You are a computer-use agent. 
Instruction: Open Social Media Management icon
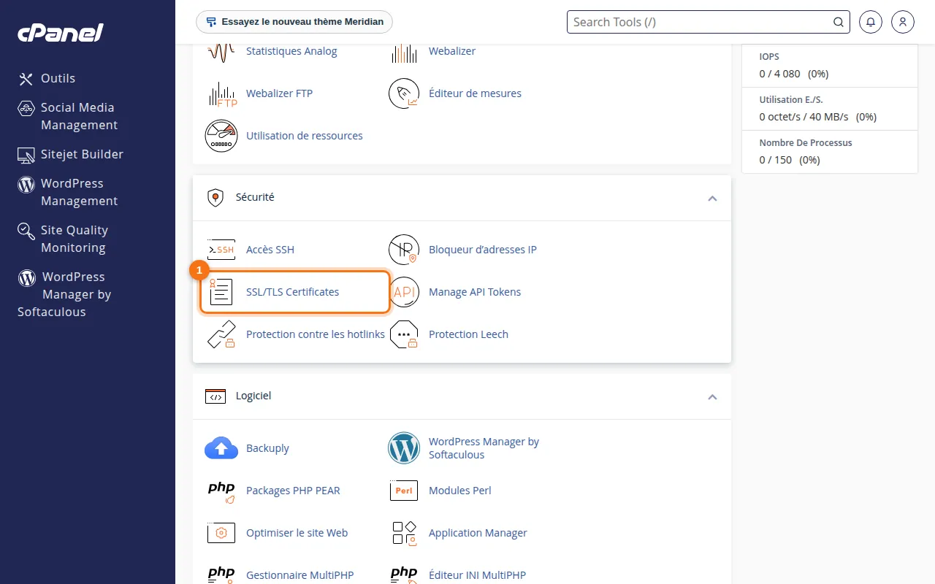[x=26, y=108]
